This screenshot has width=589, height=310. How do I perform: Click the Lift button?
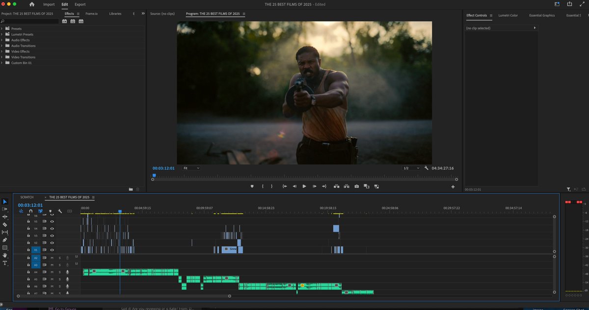pos(337,186)
